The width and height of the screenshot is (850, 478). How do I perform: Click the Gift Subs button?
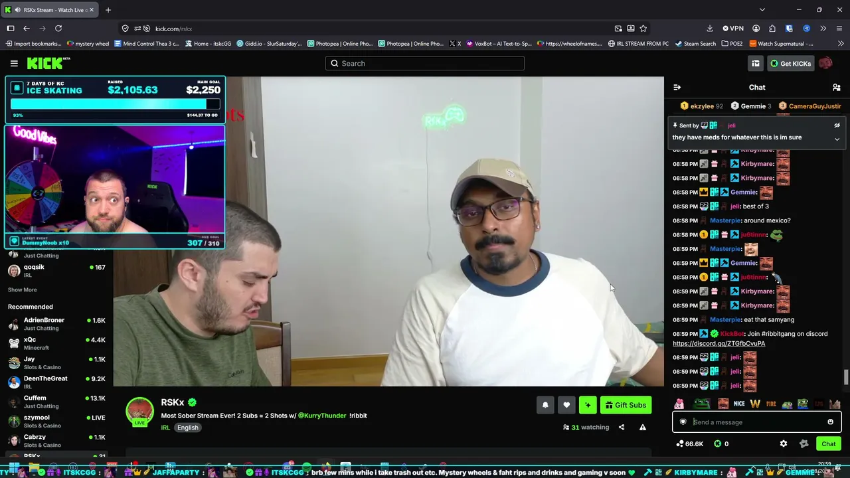coord(626,405)
